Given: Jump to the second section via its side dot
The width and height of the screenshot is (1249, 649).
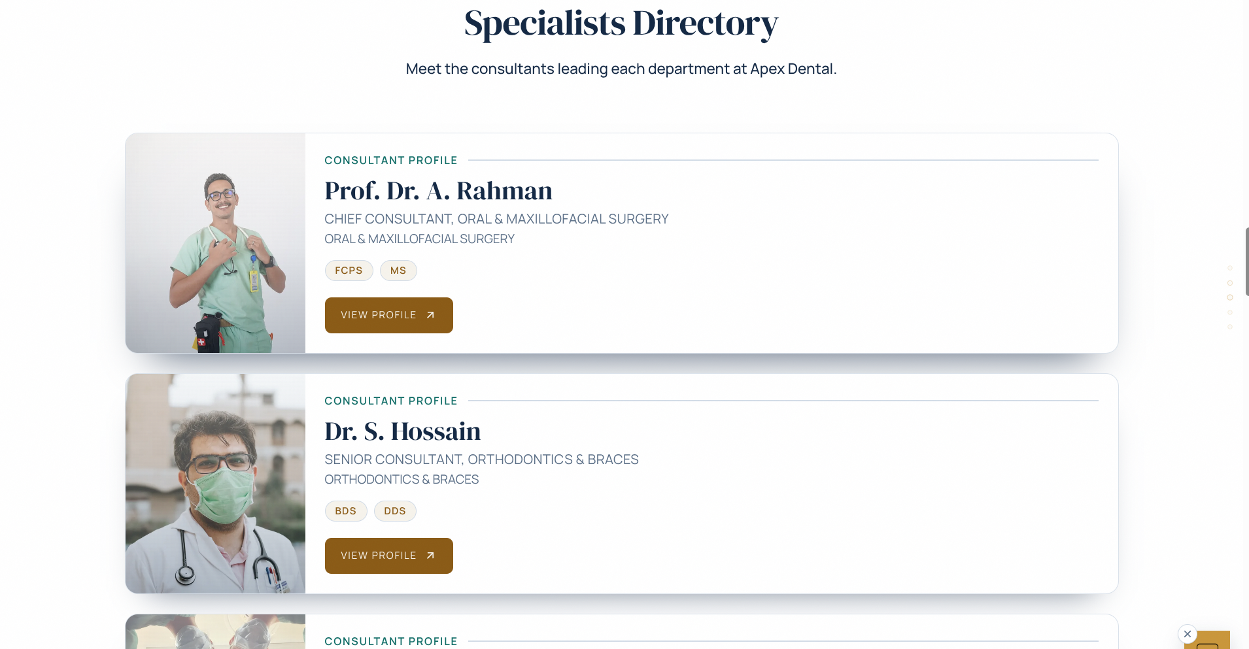Looking at the screenshot, I should (x=1230, y=283).
